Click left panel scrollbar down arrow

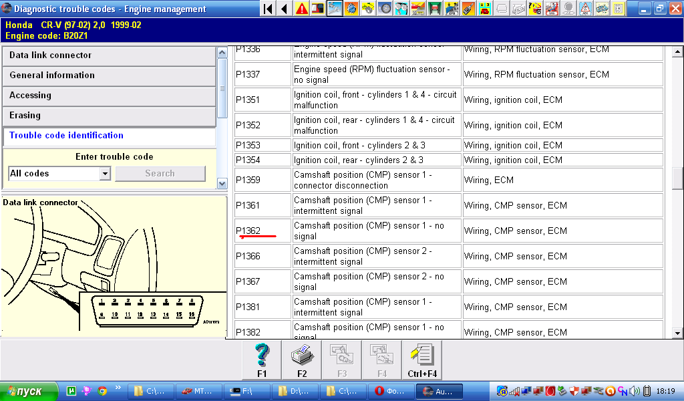coord(222,184)
